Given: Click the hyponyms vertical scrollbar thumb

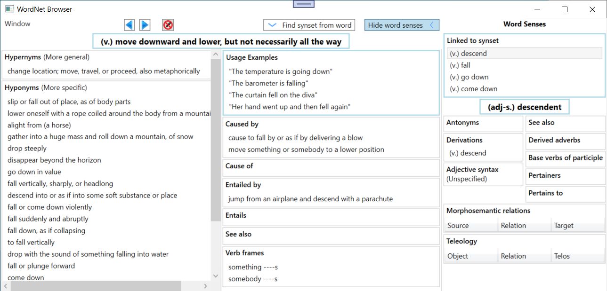Looking at the screenshot, I should pyautogui.click(x=216, y=140).
